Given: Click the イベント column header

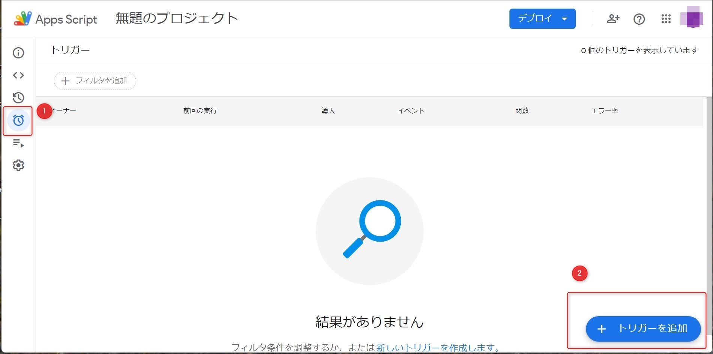Looking at the screenshot, I should click(411, 111).
